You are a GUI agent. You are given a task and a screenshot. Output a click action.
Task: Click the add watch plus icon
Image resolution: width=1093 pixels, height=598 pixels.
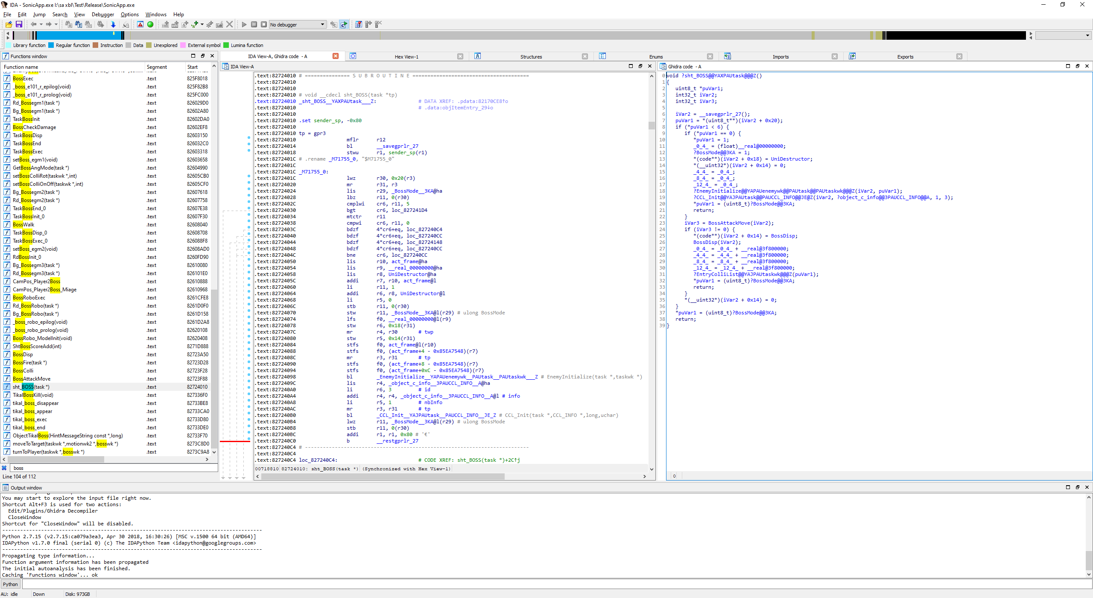(x=368, y=24)
